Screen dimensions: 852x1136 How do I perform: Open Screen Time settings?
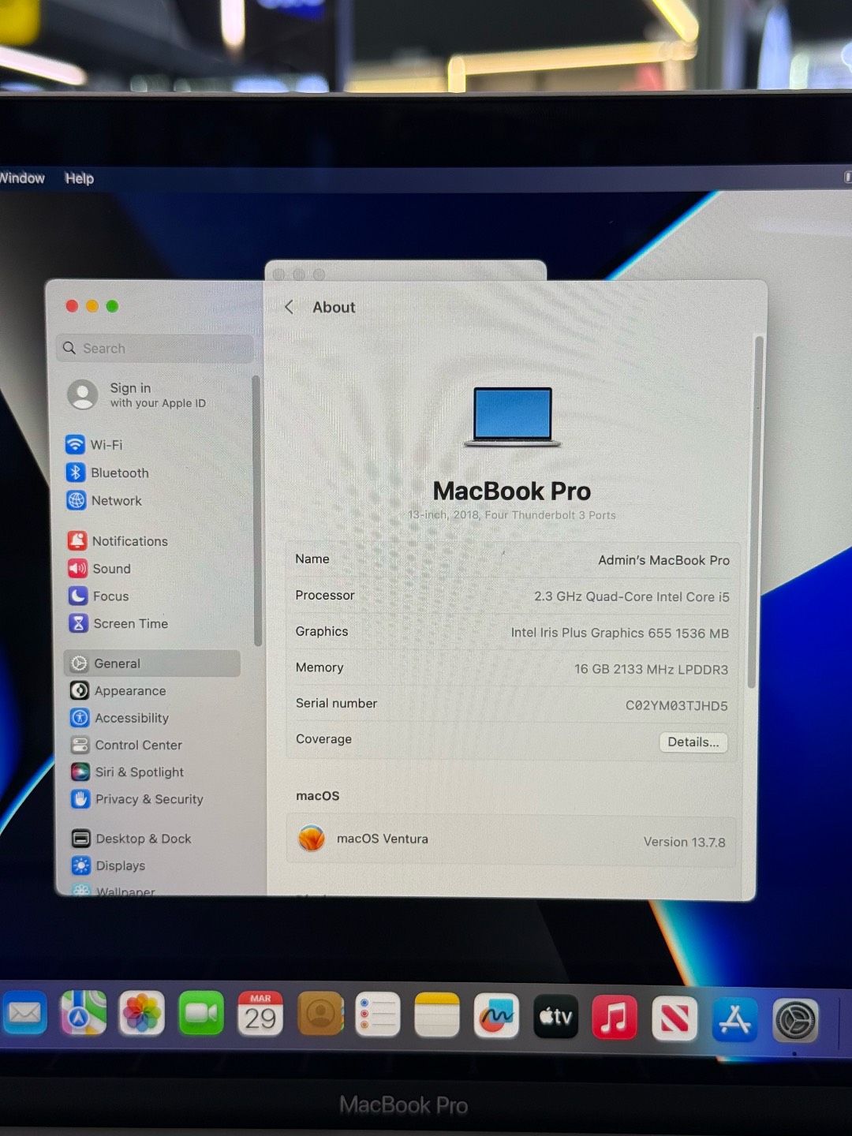(118, 623)
